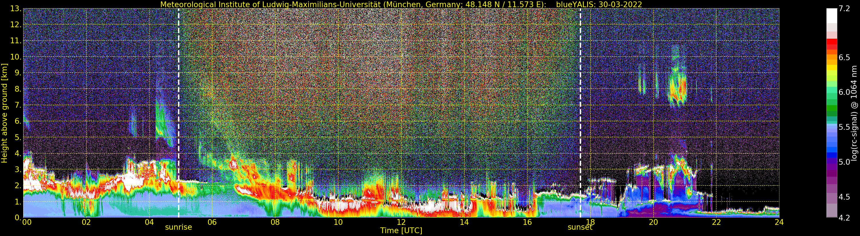Click time axis tick label '06'
Image resolution: width=860 pixels, height=236 pixels.
212,222
